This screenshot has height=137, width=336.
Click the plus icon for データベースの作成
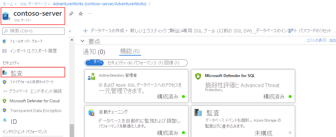[x=85, y=31]
